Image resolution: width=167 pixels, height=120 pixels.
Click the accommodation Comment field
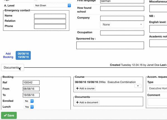click(157, 102)
